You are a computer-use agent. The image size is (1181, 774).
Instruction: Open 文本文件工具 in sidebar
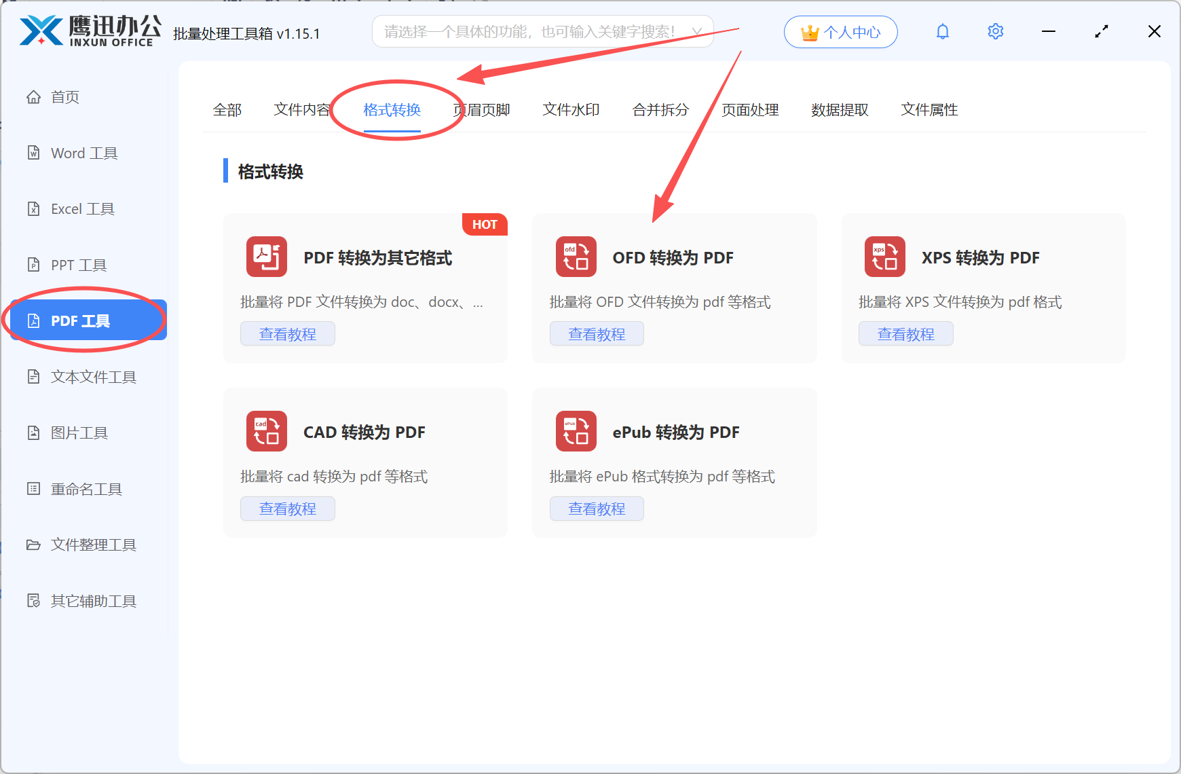pyautogui.click(x=89, y=377)
